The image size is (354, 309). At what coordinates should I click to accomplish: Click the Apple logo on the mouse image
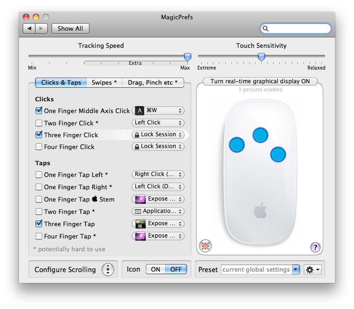260,211
